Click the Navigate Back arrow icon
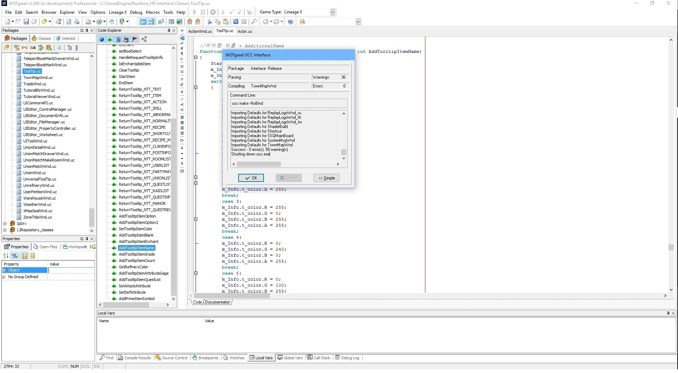Image resolution: width=678 pixels, height=373 pixels. pos(266,22)
